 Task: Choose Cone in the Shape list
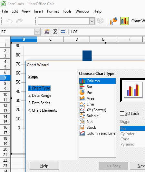(133, 139)
